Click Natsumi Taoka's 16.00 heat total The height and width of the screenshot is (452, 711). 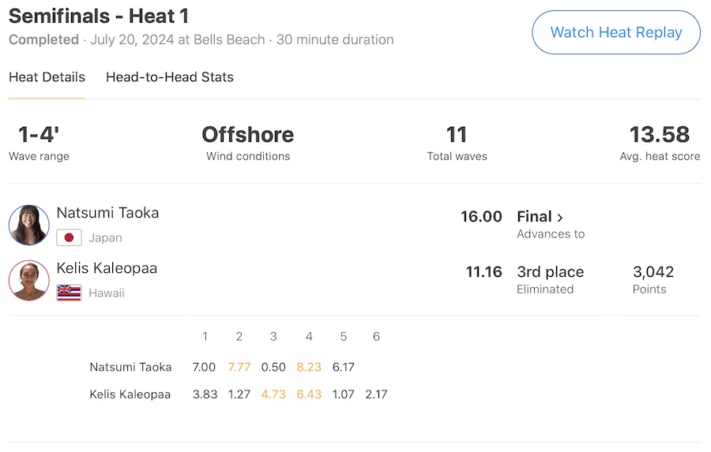coord(481,217)
